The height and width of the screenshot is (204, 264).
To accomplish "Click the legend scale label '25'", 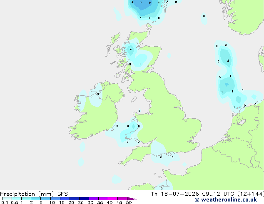I will [x=81, y=202].
